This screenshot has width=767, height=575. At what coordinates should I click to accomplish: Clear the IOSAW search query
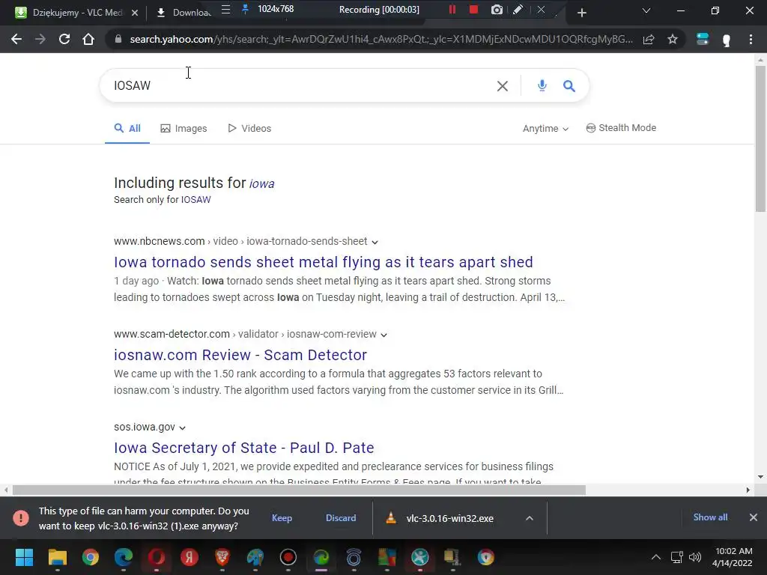pos(503,86)
